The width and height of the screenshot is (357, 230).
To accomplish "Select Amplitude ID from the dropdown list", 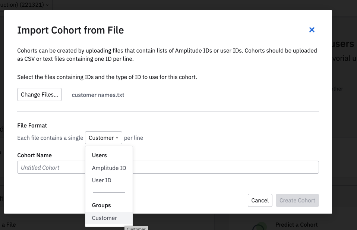I will coord(109,168).
